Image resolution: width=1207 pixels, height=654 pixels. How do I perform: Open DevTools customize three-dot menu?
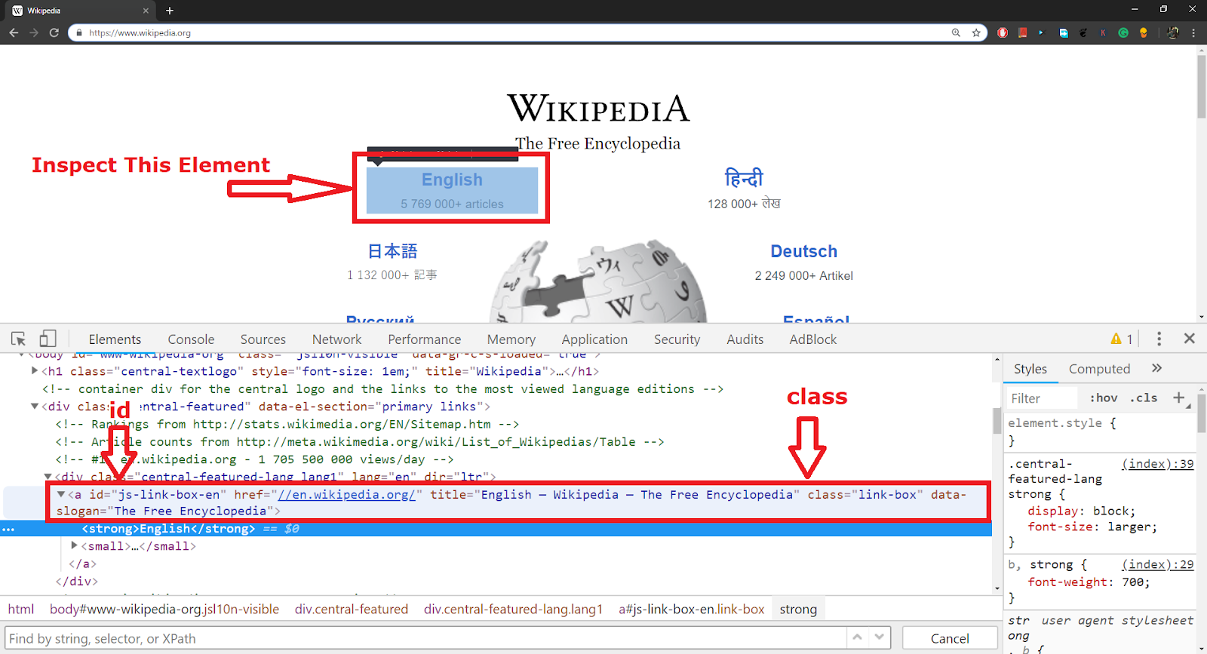point(1159,339)
